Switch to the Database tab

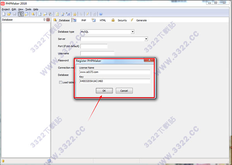click(62, 20)
